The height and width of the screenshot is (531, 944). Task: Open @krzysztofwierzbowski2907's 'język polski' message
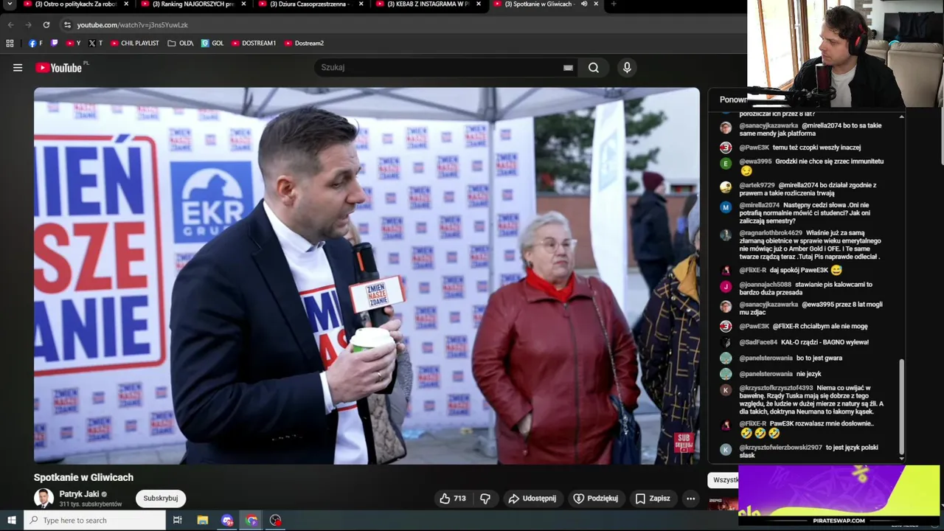(808, 451)
